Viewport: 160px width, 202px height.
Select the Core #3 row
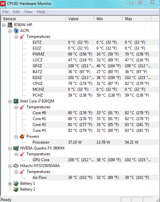(95, 131)
